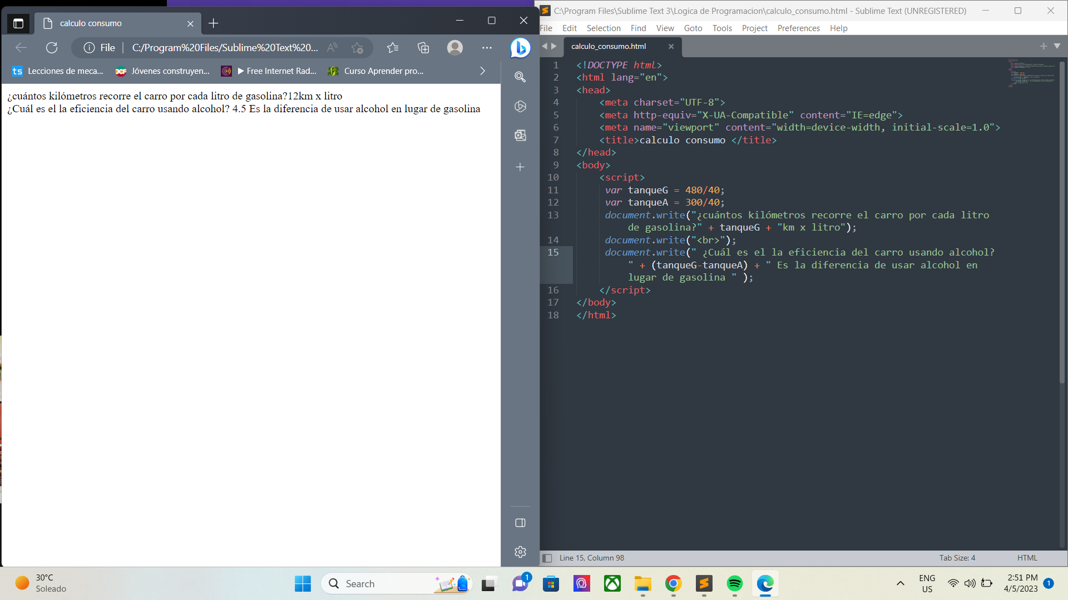Screen dimensions: 1068x600
Task: Open the Goto menu in Sublime Text
Action: 693,28
